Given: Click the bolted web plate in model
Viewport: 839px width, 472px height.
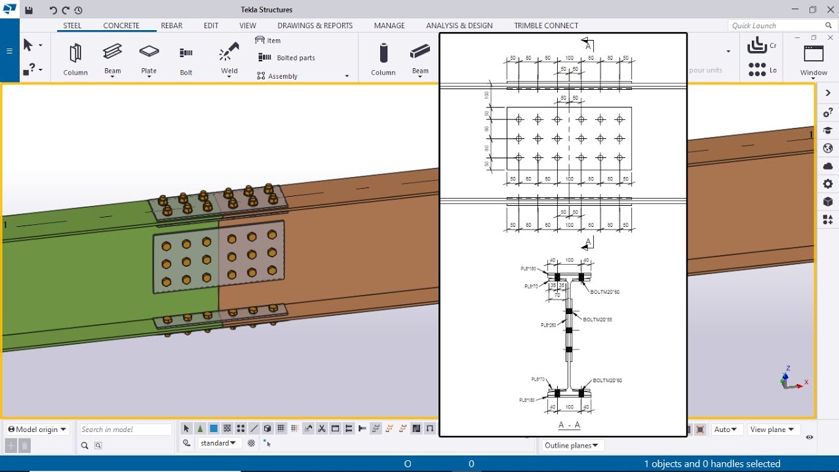Looking at the screenshot, I should coord(219,256).
